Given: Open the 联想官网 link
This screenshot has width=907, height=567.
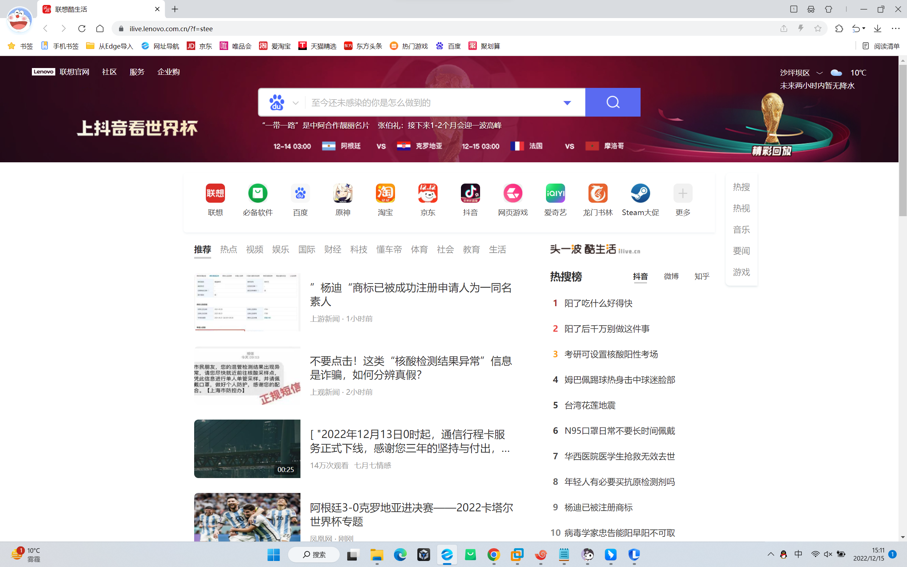Looking at the screenshot, I should point(74,72).
